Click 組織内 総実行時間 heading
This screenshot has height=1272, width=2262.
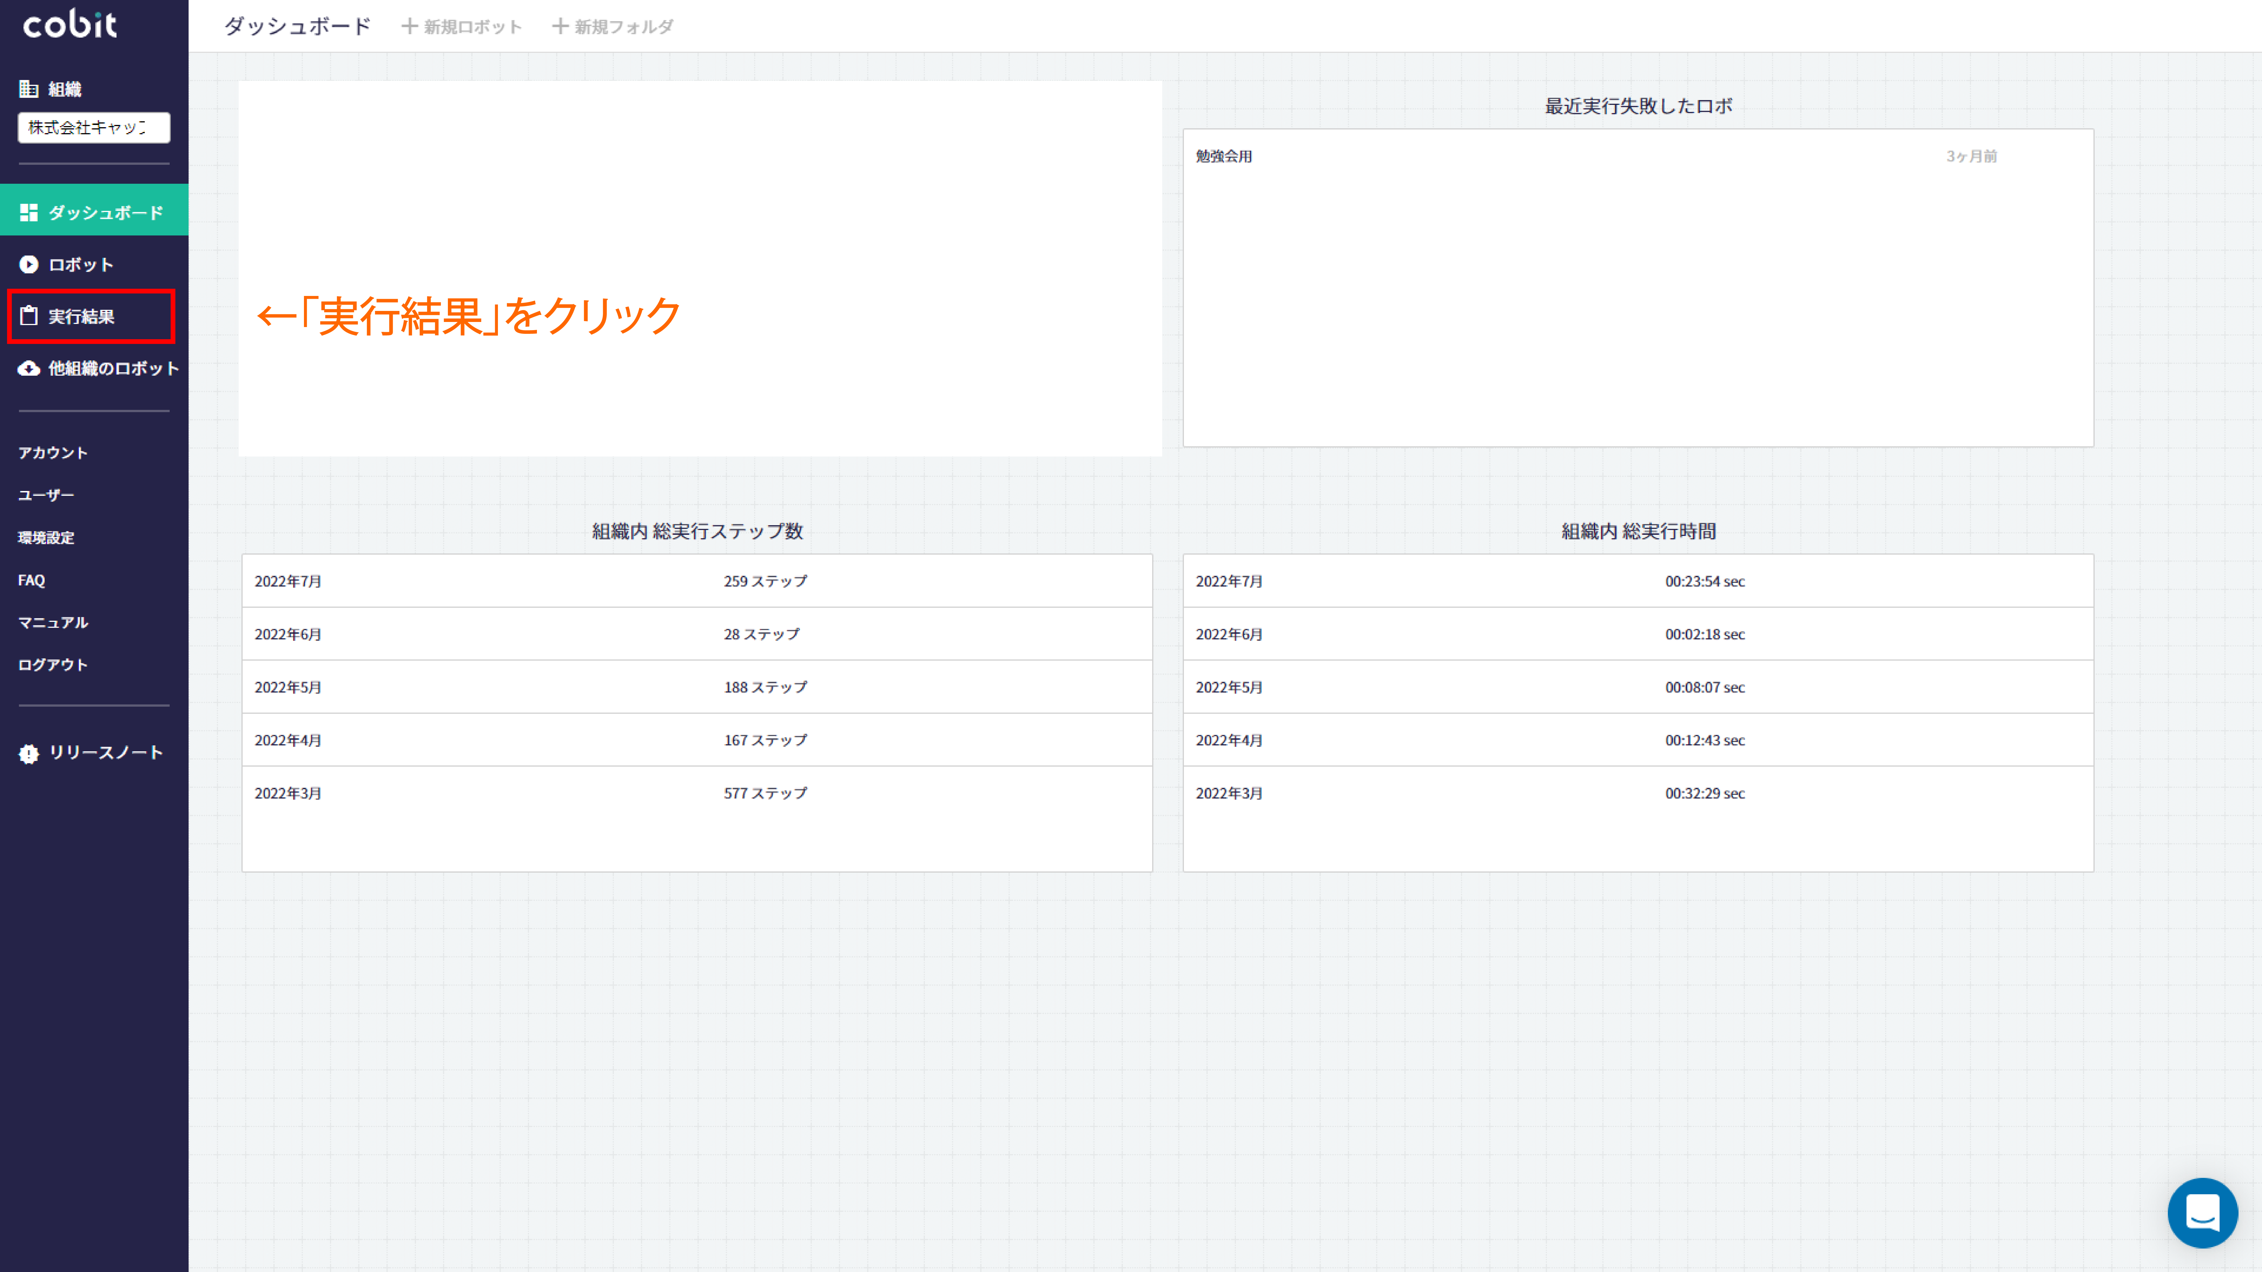pyautogui.click(x=1639, y=531)
